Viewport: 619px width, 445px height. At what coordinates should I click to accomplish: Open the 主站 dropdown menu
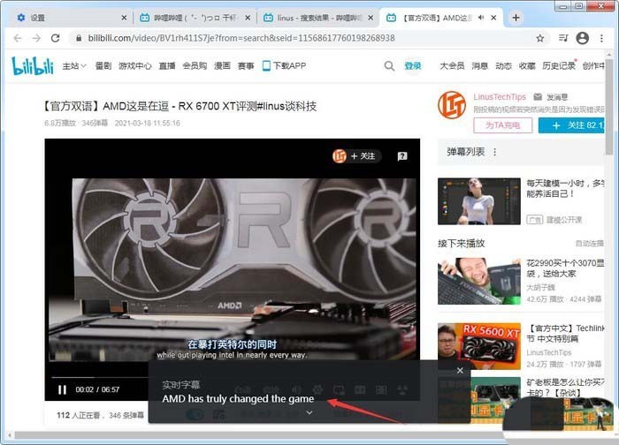click(75, 65)
